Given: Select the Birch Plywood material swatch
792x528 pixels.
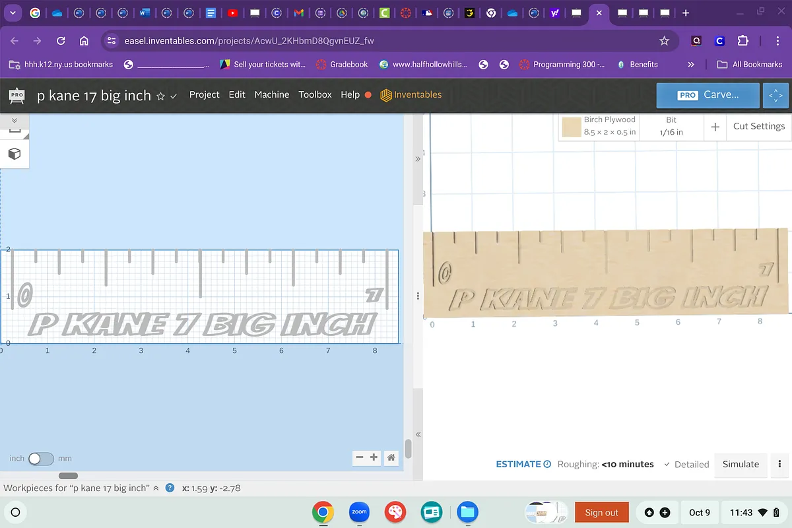Looking at the screenshot, I should click(x=571, y=127).
